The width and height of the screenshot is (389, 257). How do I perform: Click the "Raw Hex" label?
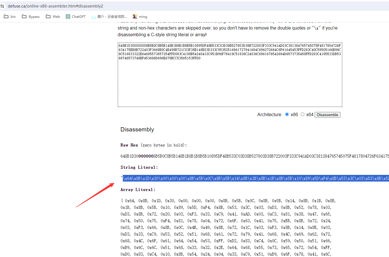129,145
